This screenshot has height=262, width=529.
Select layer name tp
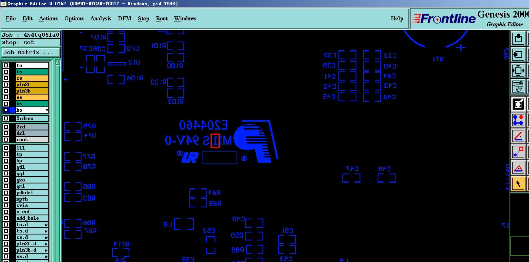32,154
